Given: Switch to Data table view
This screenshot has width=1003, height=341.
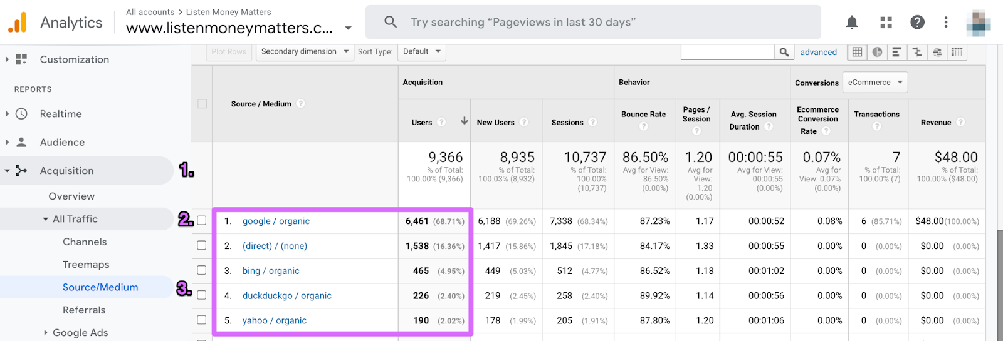Looking at the screenshot, I should pos(857,52).
